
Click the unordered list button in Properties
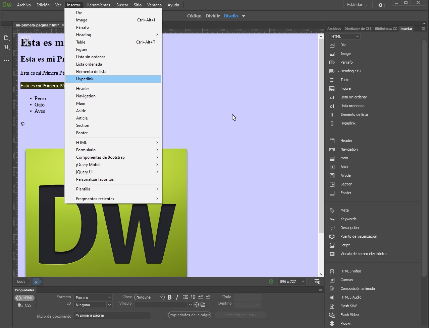click(x=185, y=297)
